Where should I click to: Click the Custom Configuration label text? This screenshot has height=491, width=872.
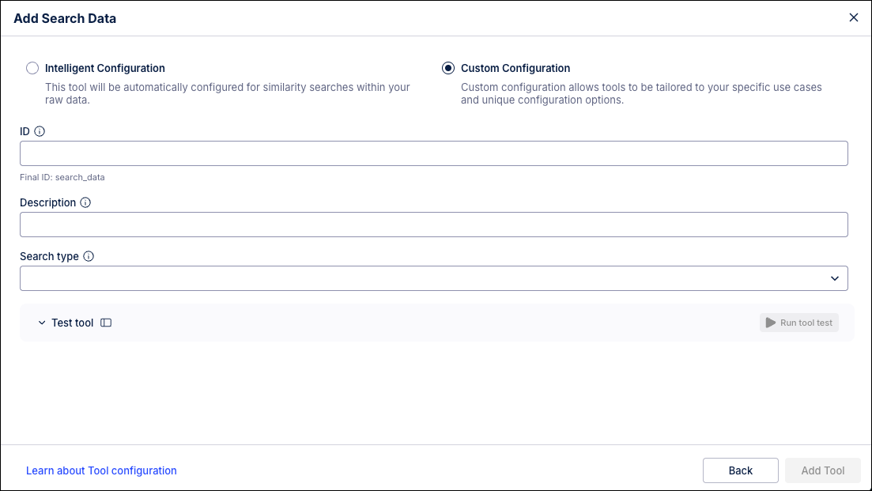click(x=515, y=68)
